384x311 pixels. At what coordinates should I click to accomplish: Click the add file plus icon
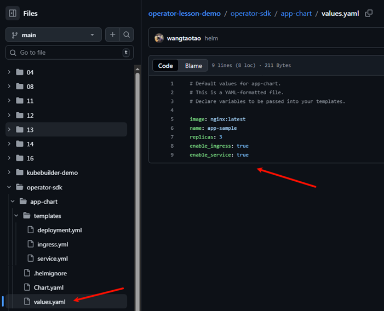112,34
